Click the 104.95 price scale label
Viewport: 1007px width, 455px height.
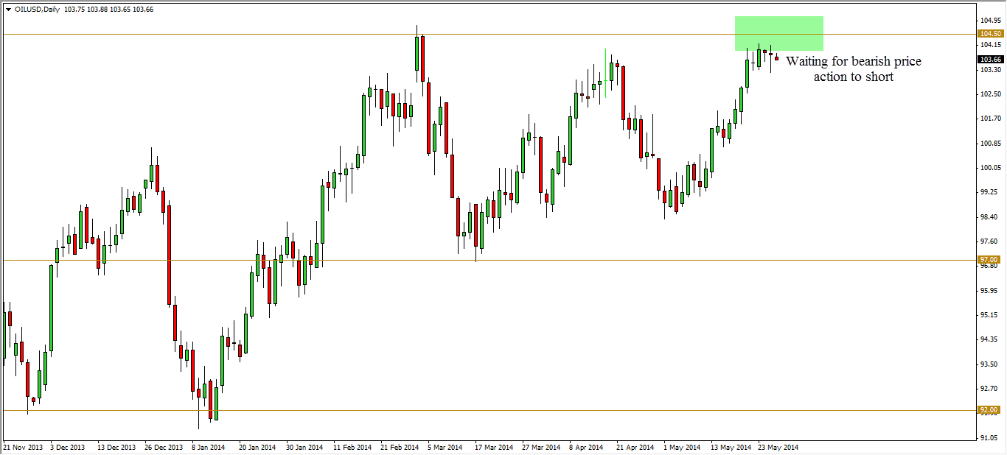[x=990, y=20]
